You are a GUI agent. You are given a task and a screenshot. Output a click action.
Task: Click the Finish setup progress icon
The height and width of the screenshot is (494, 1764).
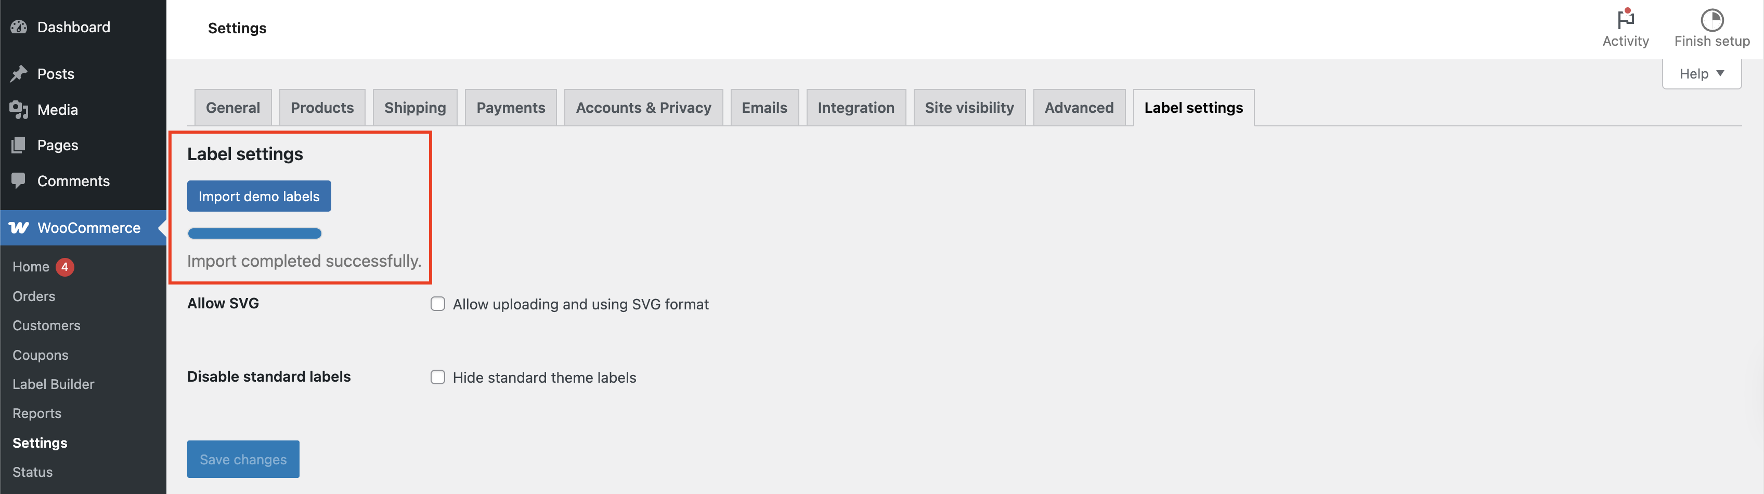1712,19
